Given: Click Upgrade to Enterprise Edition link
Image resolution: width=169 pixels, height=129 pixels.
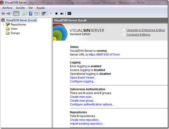Looking at the screenshot, I should (x=146, y=30).
